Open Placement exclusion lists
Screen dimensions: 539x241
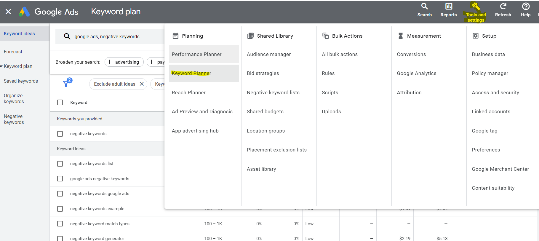point(277,150)
